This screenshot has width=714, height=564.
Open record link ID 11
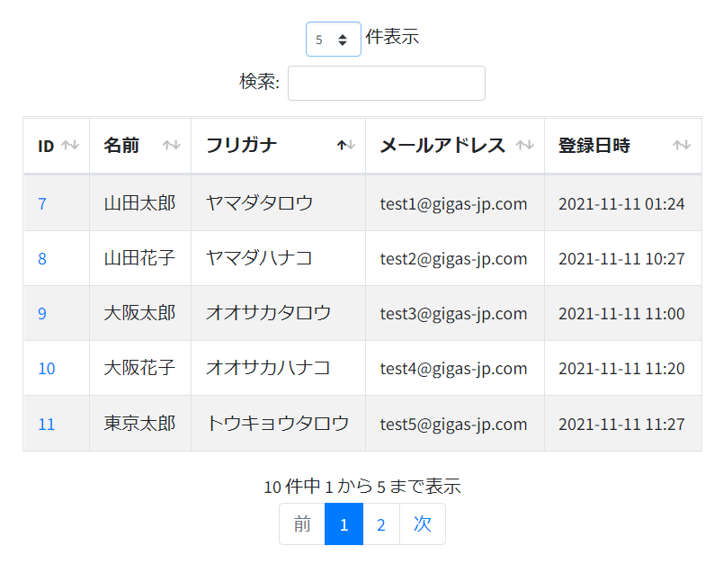click(x=47, y=425)
